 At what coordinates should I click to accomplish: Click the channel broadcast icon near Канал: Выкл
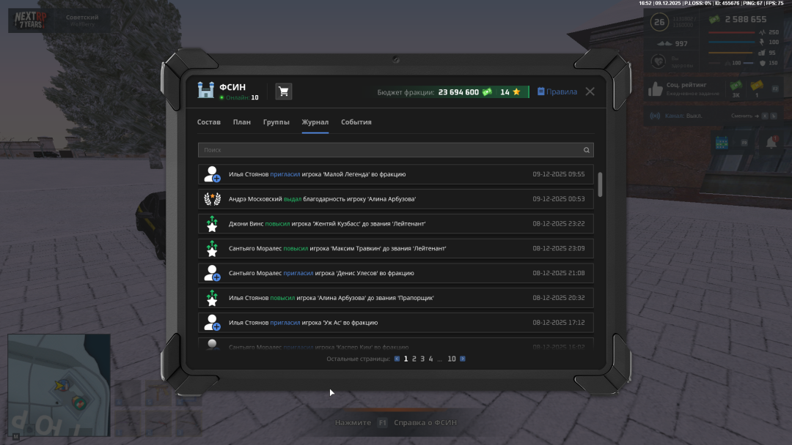pyautogui.click(x=653, y=116)
